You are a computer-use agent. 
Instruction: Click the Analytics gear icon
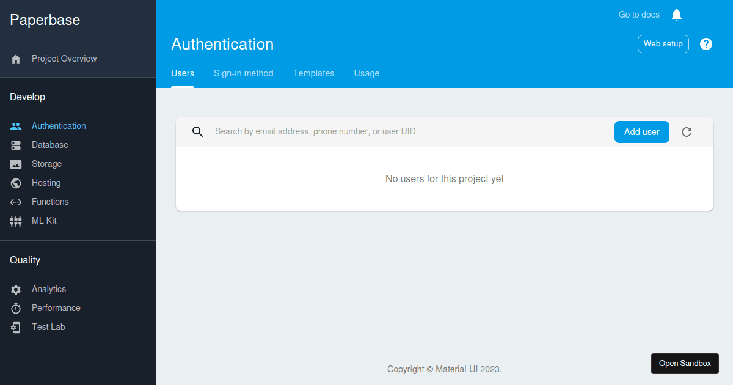[x=16, y=290]
